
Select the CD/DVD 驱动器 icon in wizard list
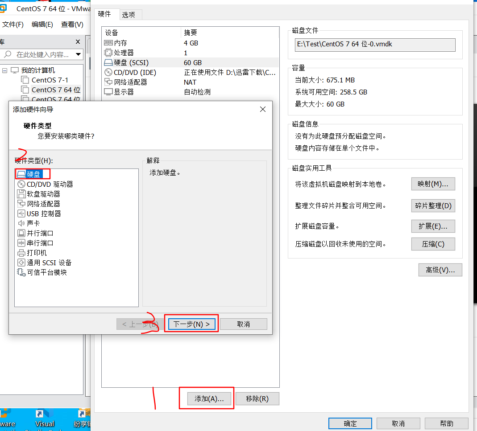pos(21,184)
